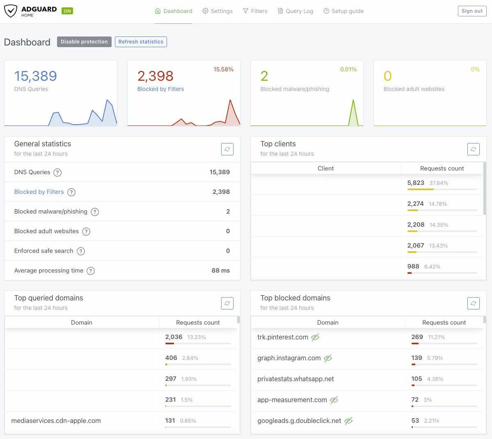Click the 5,823 requests progress bar
This screenshot has width=492, height=439.
[442, 189]
